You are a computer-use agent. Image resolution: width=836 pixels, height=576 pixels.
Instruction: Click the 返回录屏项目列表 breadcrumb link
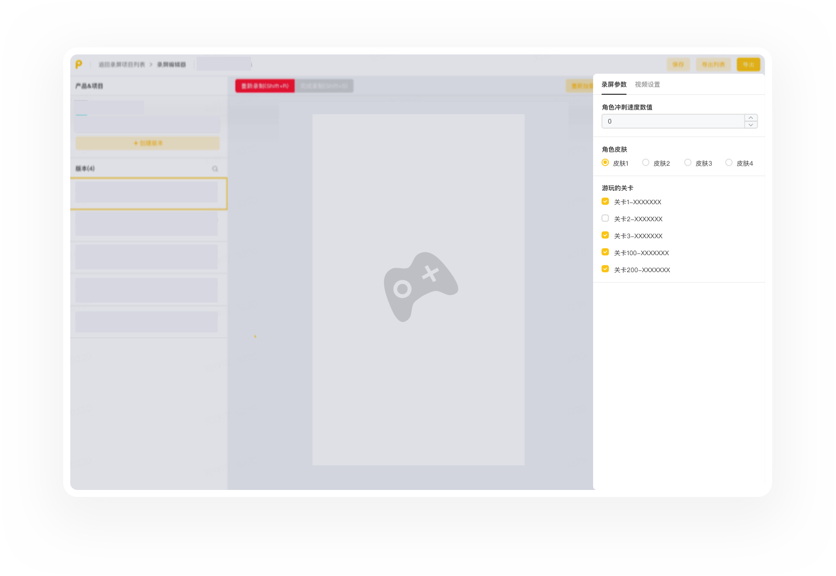[x=122, y=64]
